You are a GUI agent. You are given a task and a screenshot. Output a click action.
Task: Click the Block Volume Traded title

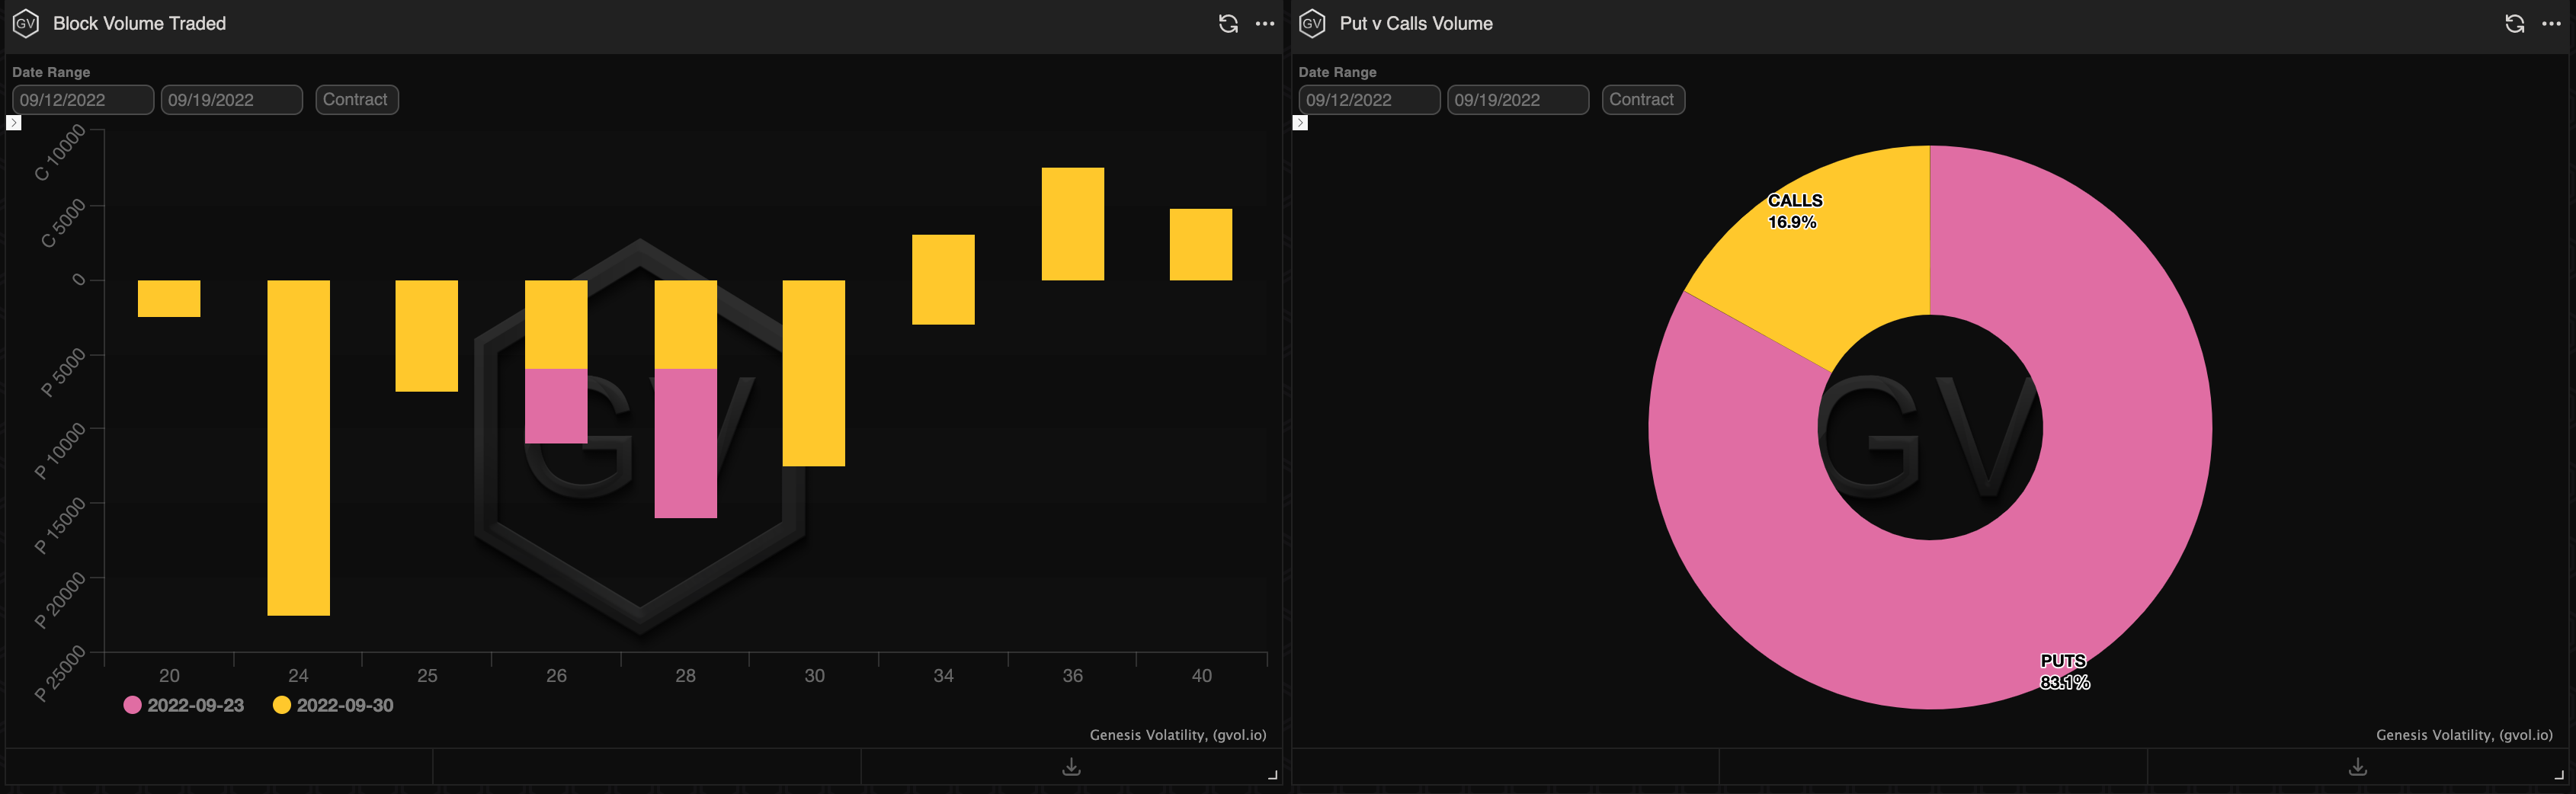pyautogui.click(x=139, y=23)
